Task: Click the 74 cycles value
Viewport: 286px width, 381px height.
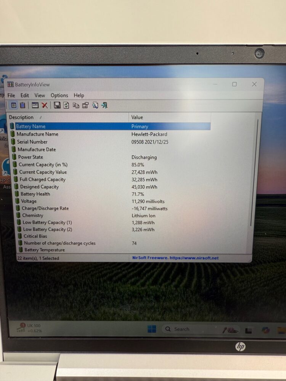Action: coord(134,243)
